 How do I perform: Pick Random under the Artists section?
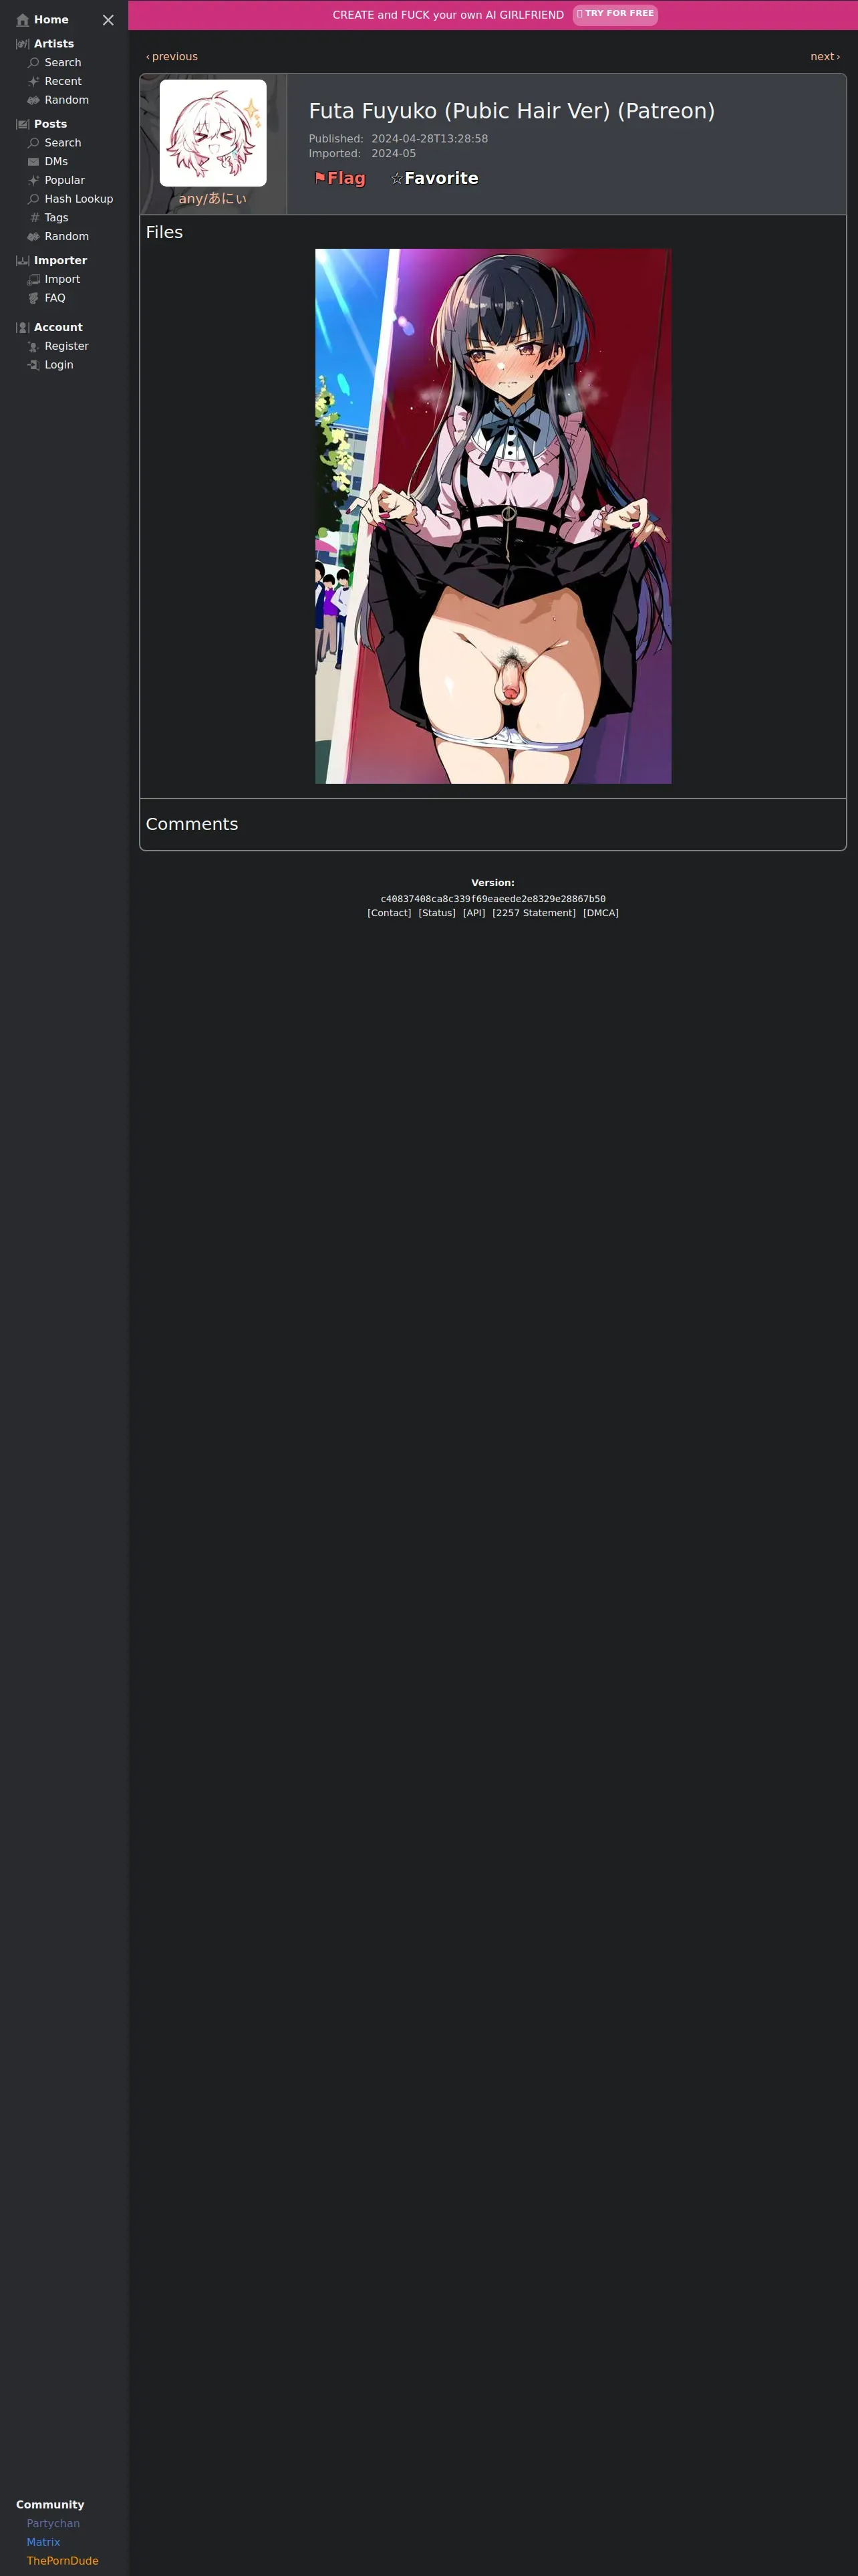(x=66, y=100)
